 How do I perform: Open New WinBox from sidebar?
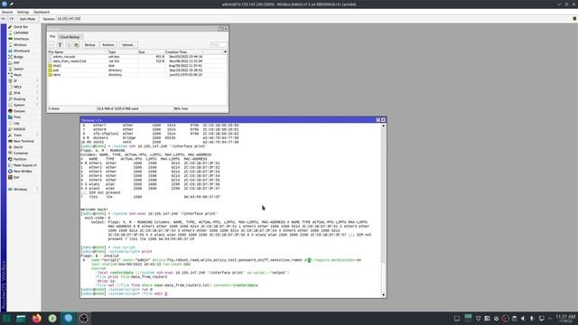(x=23, y=172)
